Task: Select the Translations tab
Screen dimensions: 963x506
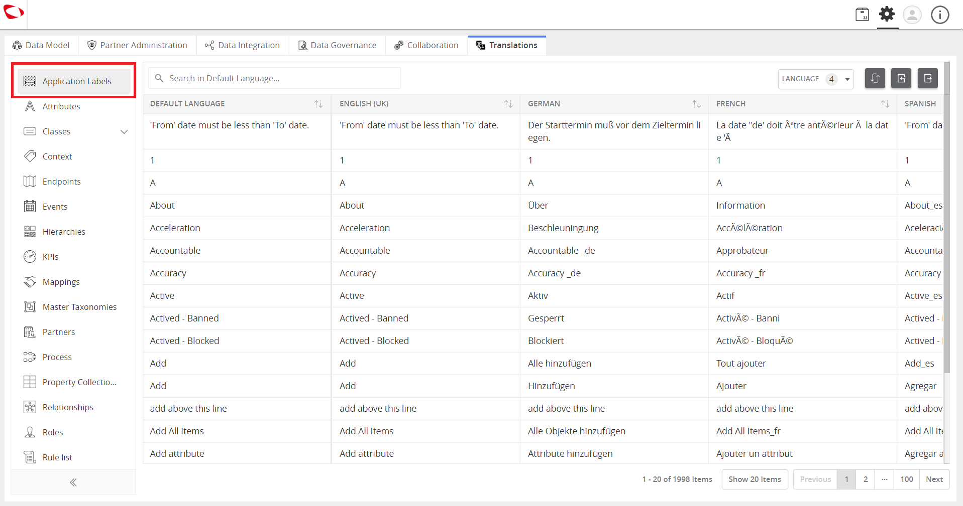Action: (507, 45)
